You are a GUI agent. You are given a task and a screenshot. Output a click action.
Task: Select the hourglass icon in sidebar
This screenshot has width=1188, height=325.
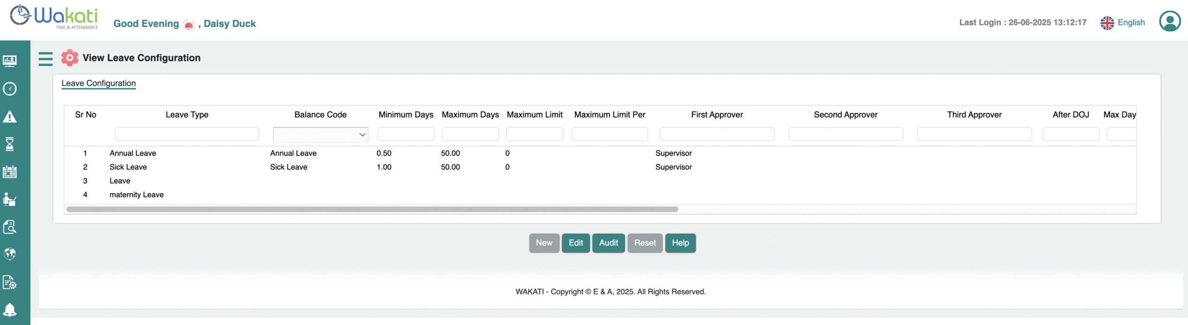click(x=10, y=144)
